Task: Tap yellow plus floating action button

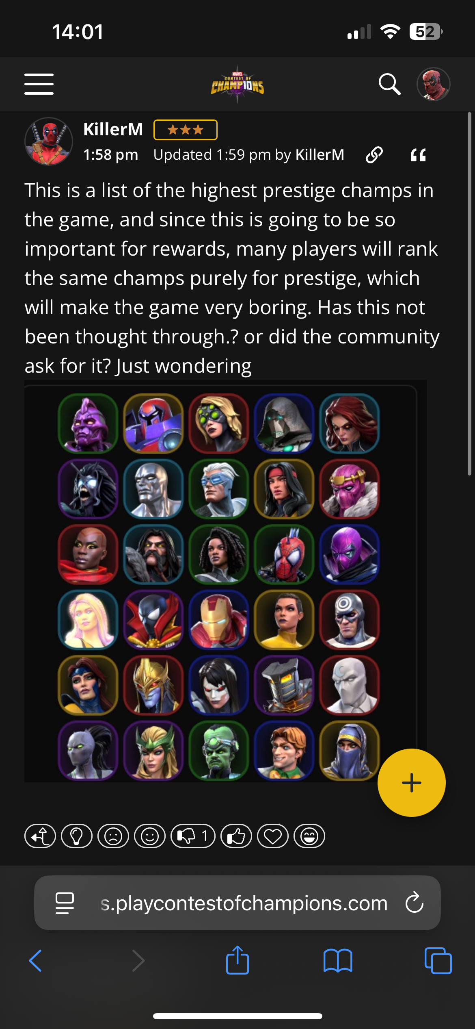Action: tap(411, 782)
